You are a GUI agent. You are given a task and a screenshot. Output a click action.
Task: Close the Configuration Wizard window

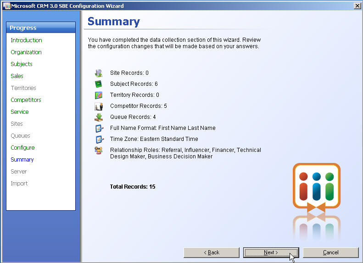pyautogui.click(x=357, y=6)
